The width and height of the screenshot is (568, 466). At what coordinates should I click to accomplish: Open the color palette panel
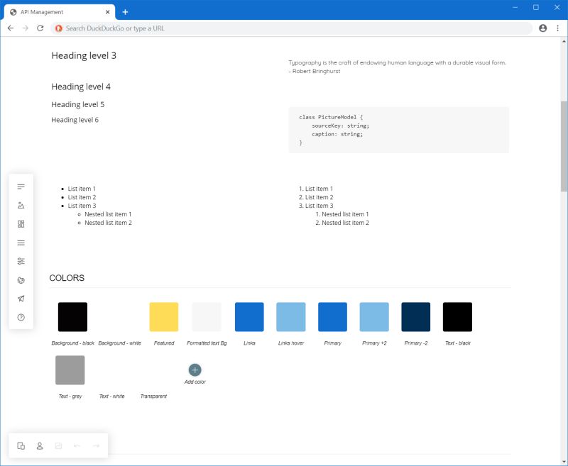pyautogui.click(x=21, y=279)
